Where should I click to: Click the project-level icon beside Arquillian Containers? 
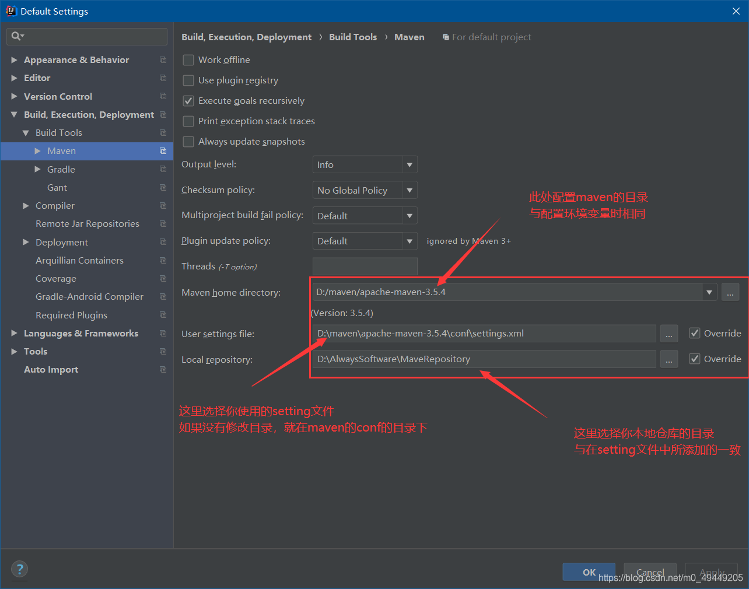tap(163, 261)
